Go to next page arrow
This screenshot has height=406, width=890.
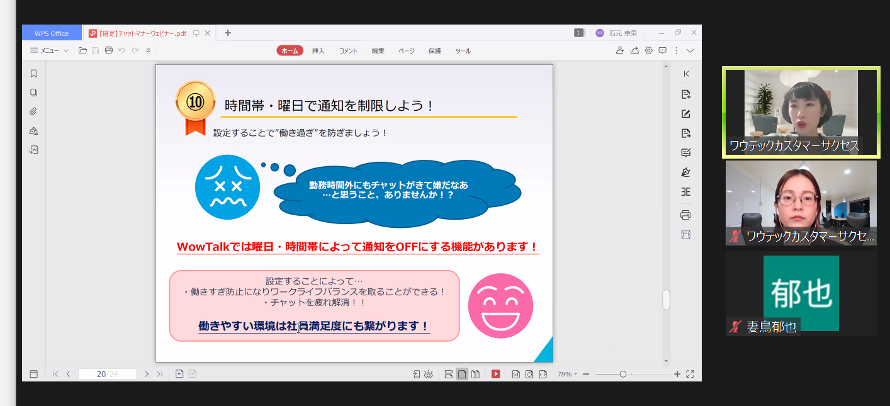coord(147,374)
